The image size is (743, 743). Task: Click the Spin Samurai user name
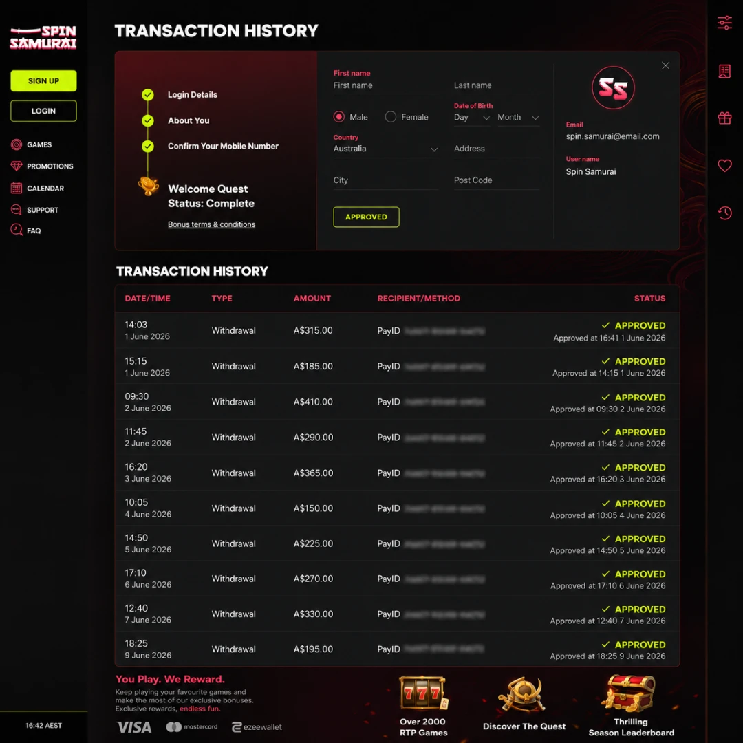tap(590, 171)
